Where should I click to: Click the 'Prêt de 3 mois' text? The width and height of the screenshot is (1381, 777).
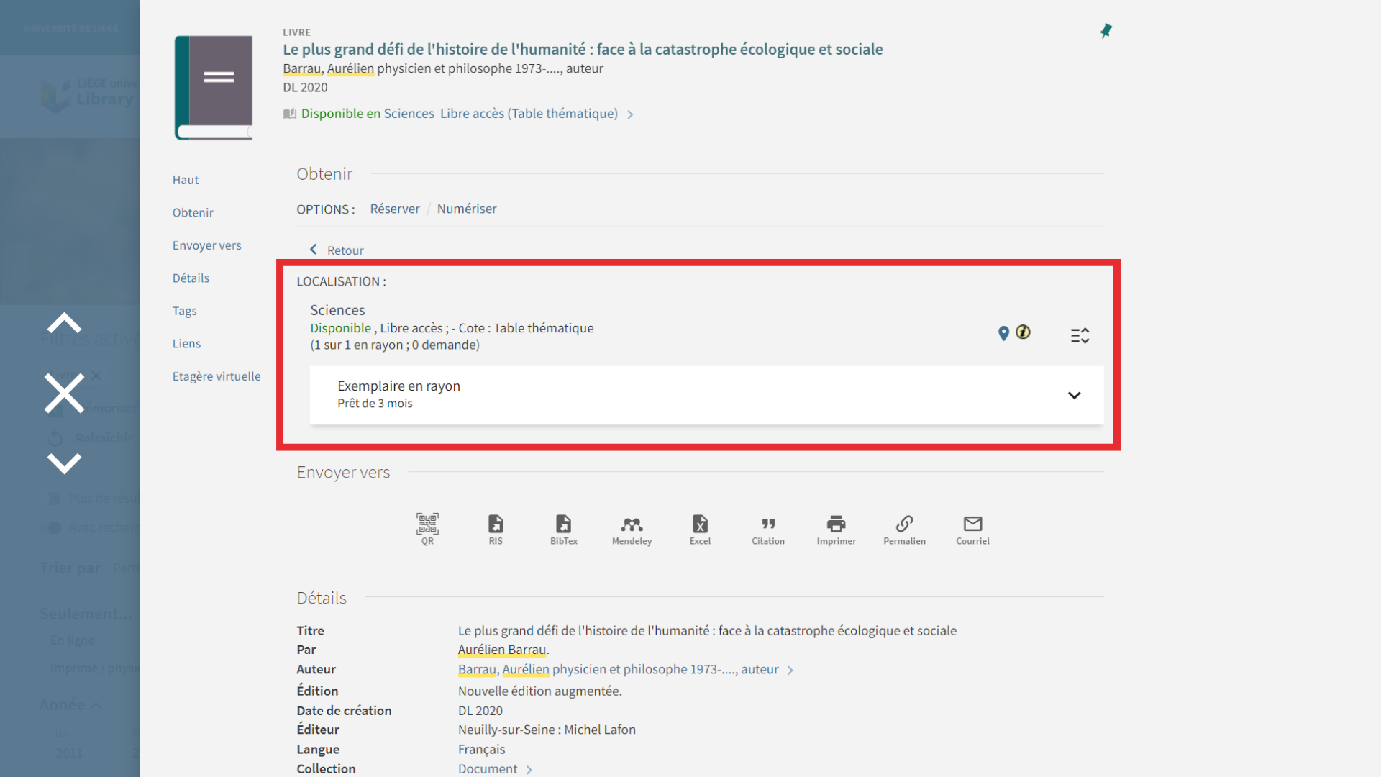pos(375,404)
